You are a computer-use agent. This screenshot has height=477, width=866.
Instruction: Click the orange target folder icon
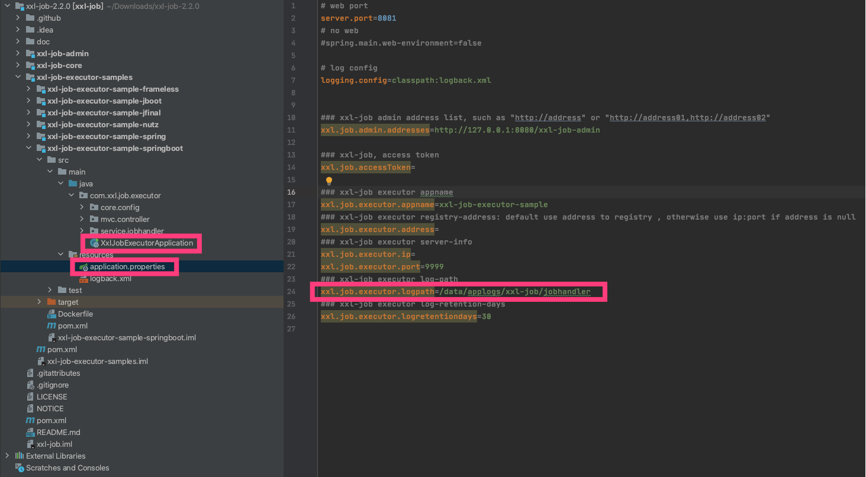coord(51,302)
